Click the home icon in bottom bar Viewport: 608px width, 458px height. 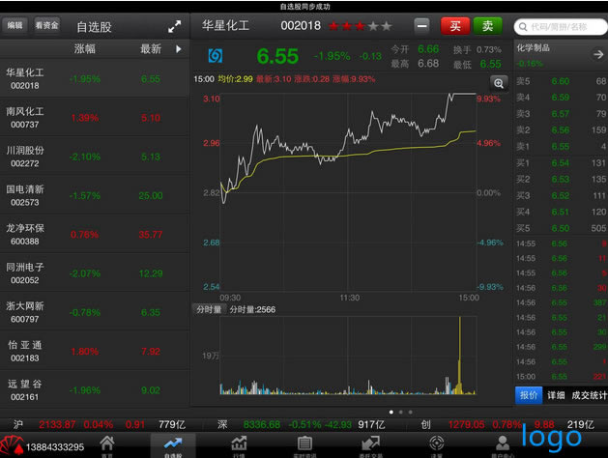(107, 444)
